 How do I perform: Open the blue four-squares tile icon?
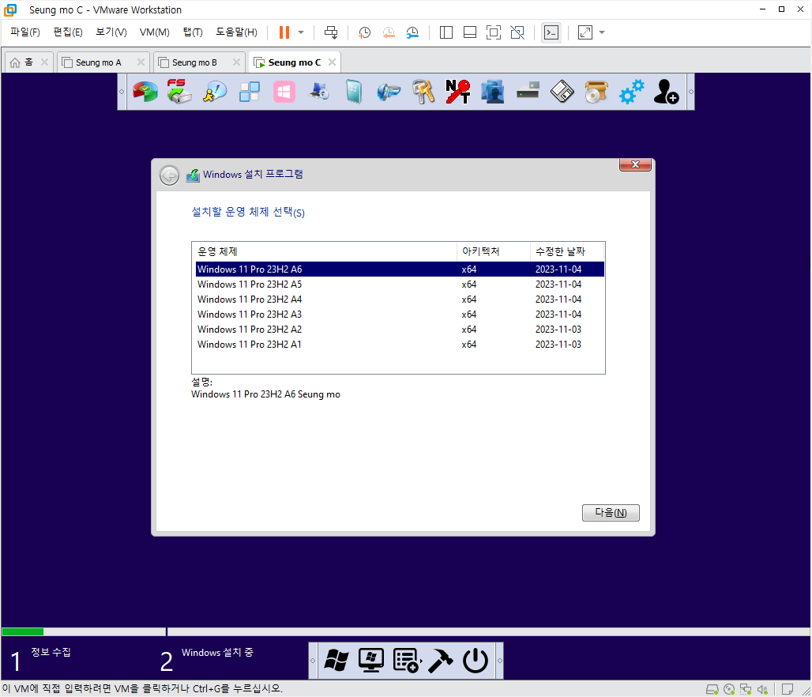pyautogui.click(x=250, y=92)
